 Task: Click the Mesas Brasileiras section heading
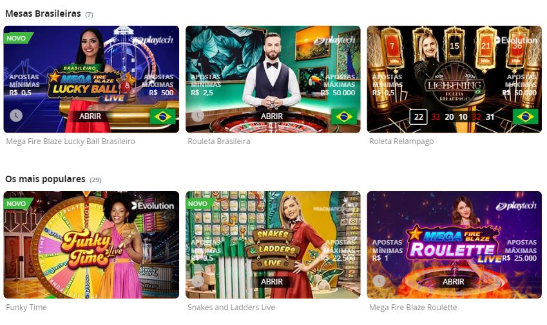tap(43, 14)
